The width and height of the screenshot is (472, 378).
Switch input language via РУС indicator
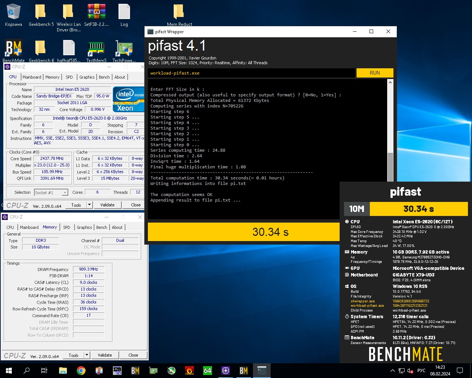[421, 371]
